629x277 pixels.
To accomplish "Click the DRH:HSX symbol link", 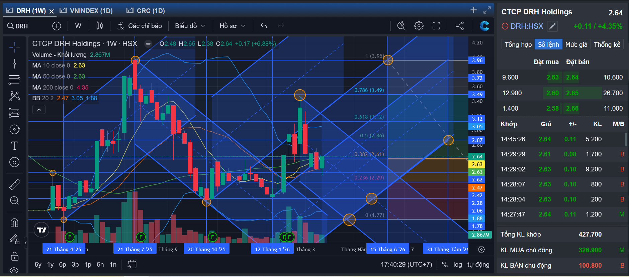I will coord(527,26).
